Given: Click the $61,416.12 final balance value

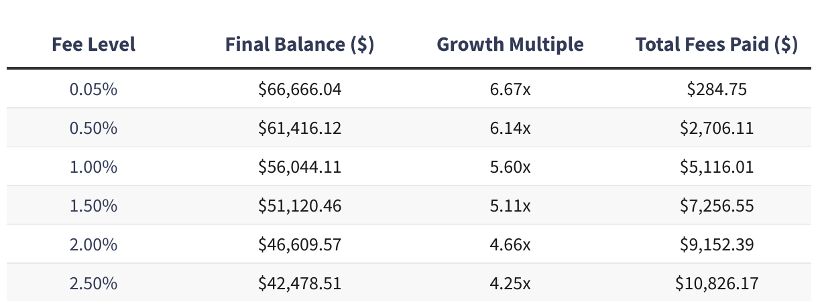Looking at the screenshot, I should [x=300, y=128].
